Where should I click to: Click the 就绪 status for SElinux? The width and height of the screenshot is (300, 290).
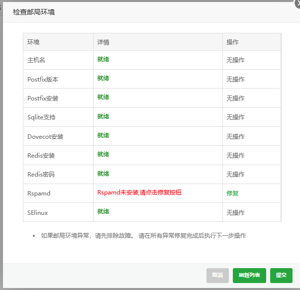point(103,211)
